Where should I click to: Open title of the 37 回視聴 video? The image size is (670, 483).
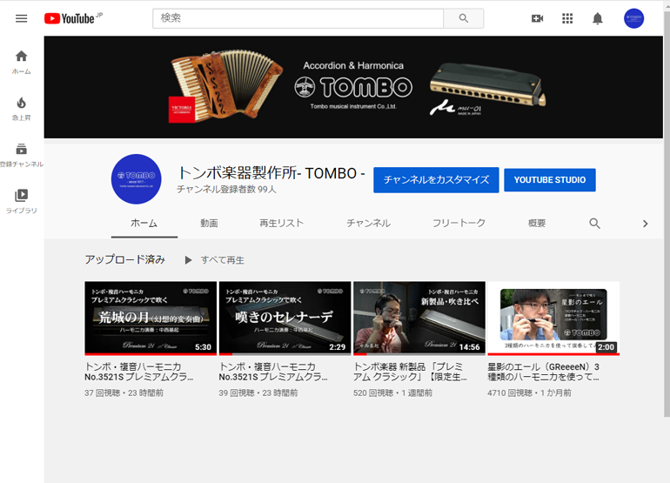(139, 372)
